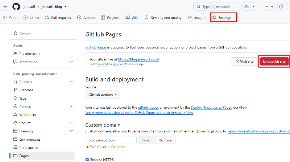Click the Planning table icon in sidebar

coord(15,131)
